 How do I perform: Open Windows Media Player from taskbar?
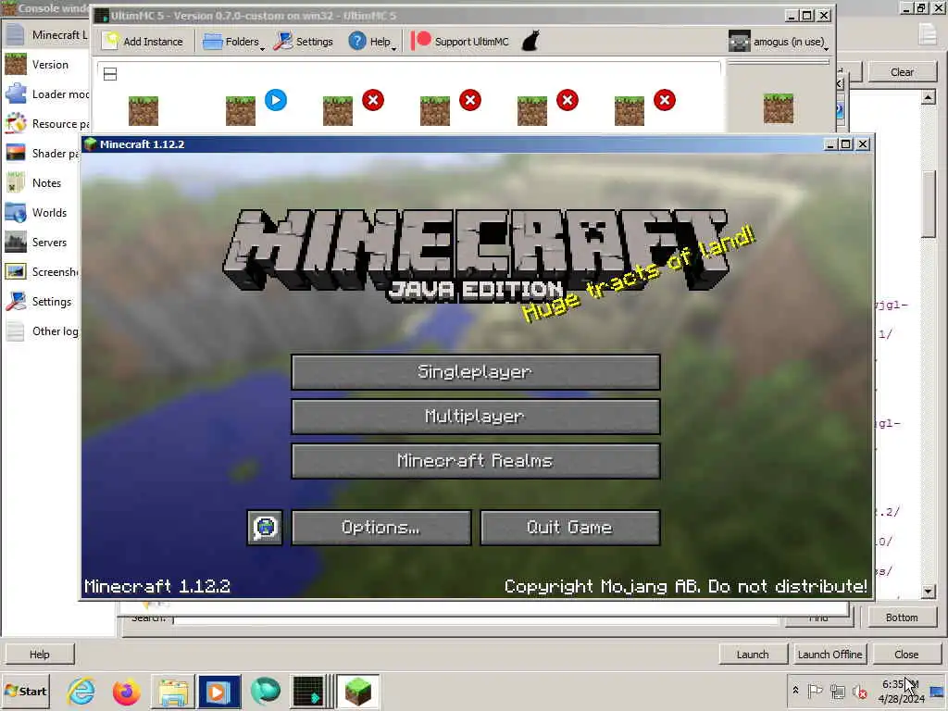[x=218, y=692]
